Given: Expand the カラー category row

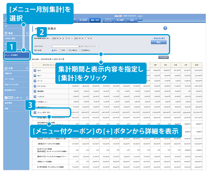Looking at the screenshot, I should click(35, 76).
